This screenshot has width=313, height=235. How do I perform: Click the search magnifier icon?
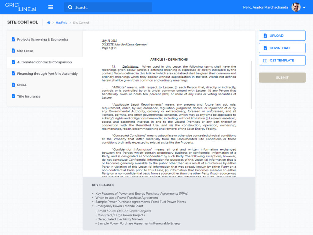pos(70,7)
